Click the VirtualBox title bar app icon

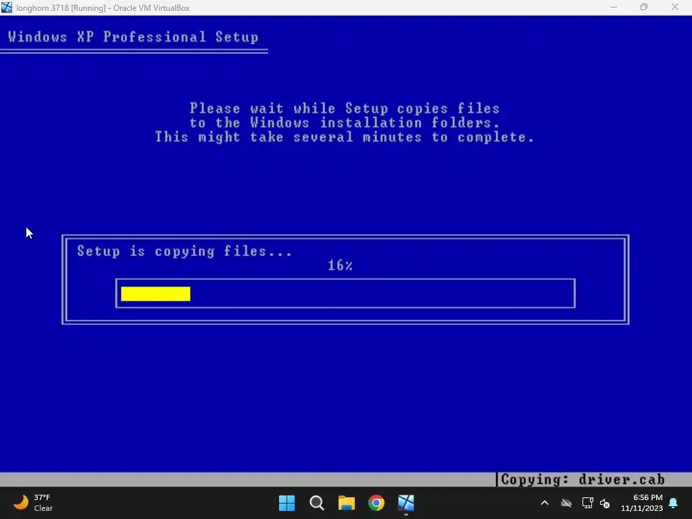point(7,7)
